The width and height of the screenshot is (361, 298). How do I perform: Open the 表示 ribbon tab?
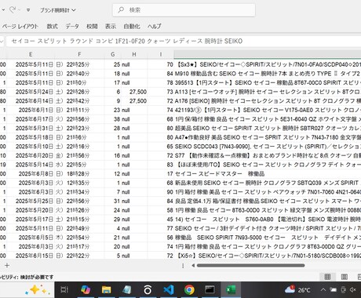tap(111, 26)
